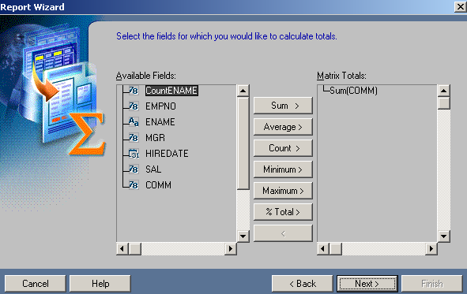Click the down arrow of Available Fields scrollbar

coord(243,236)
